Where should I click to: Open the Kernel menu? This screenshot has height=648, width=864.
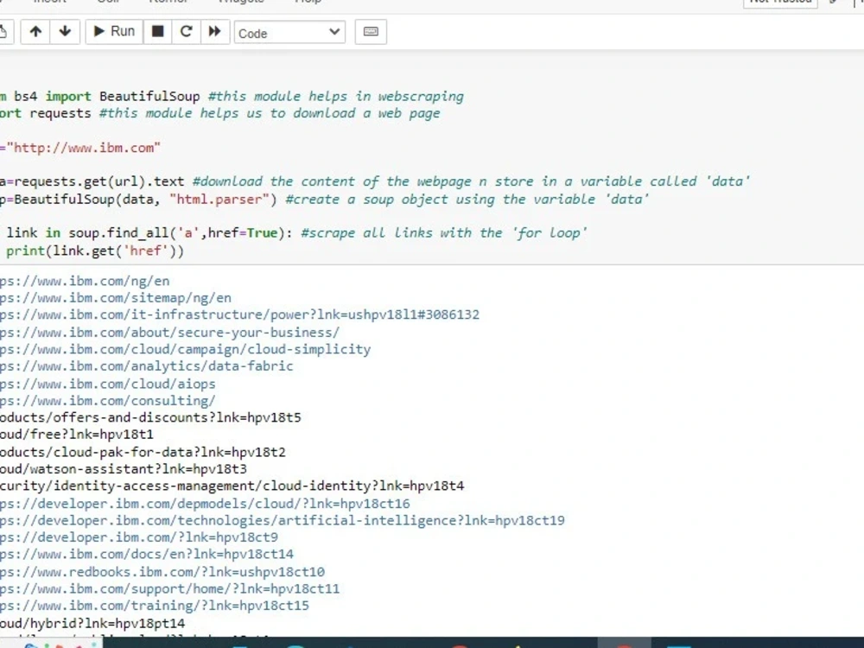(166, 2)
